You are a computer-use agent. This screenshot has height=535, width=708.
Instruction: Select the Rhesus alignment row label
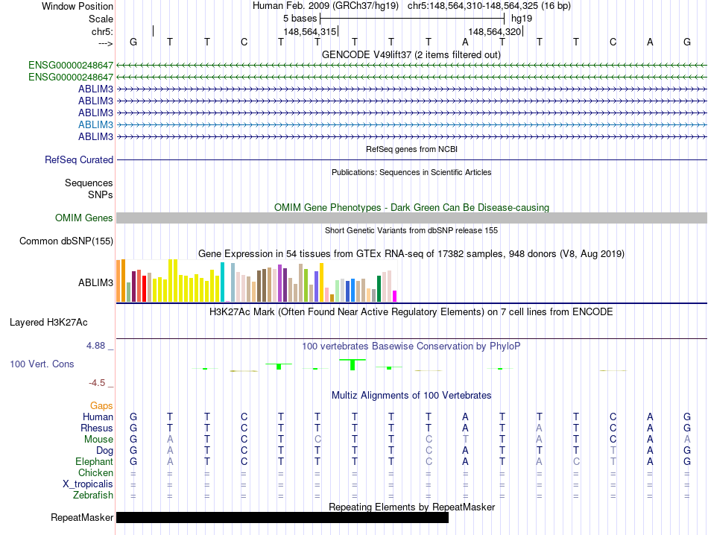pos(97,428)
